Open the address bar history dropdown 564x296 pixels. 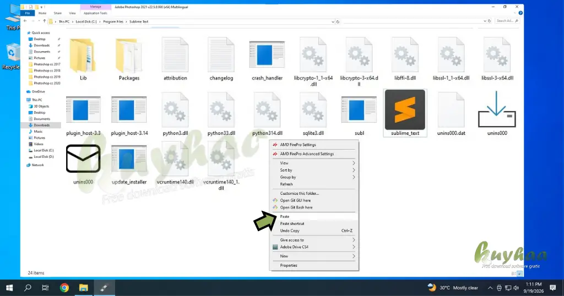(x=333, y=21)
